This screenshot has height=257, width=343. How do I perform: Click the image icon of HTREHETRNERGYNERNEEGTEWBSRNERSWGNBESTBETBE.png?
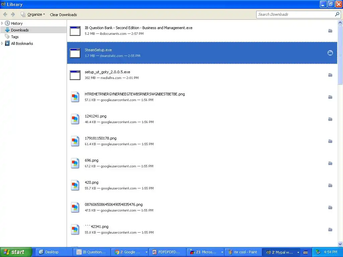[75, 97]
